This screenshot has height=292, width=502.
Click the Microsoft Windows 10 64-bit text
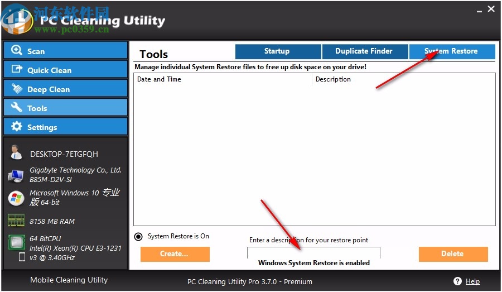point(75,197)
